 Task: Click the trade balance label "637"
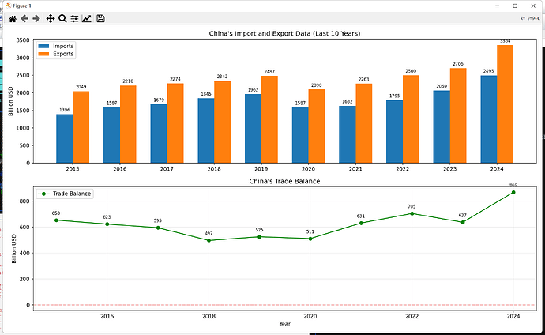463,216
